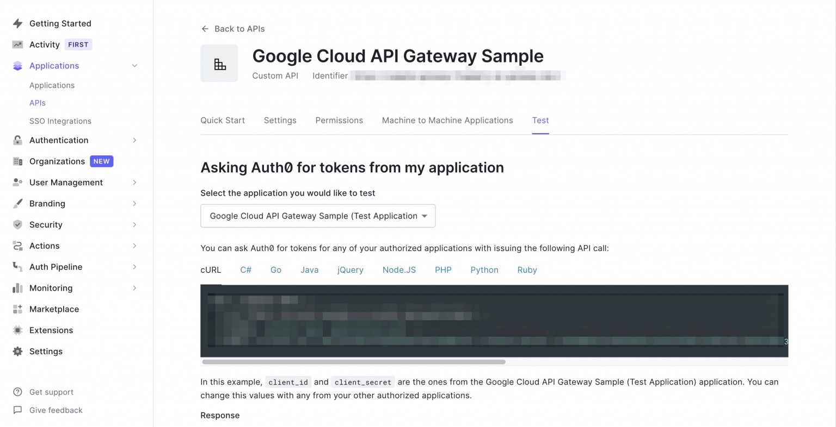Select the Python code example
Image resolution: width=836 pixels, height=427 pixels.
coord(484,269)
